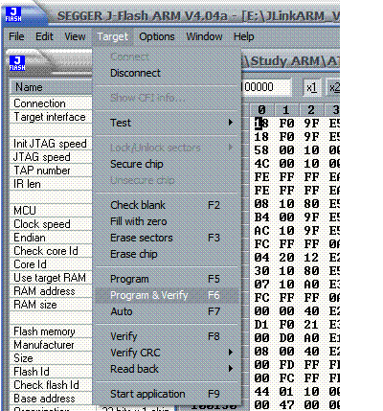Open the Help menu
Screen dimensions: 383x411
[x=244, y=36]
